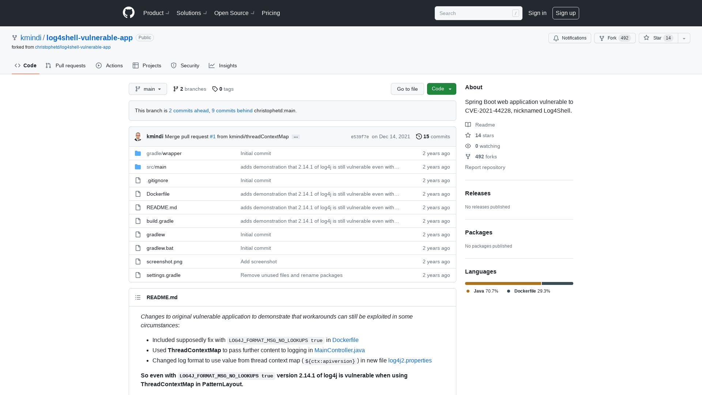
Task: Open the README.md file in list
Action: (162, 207)
